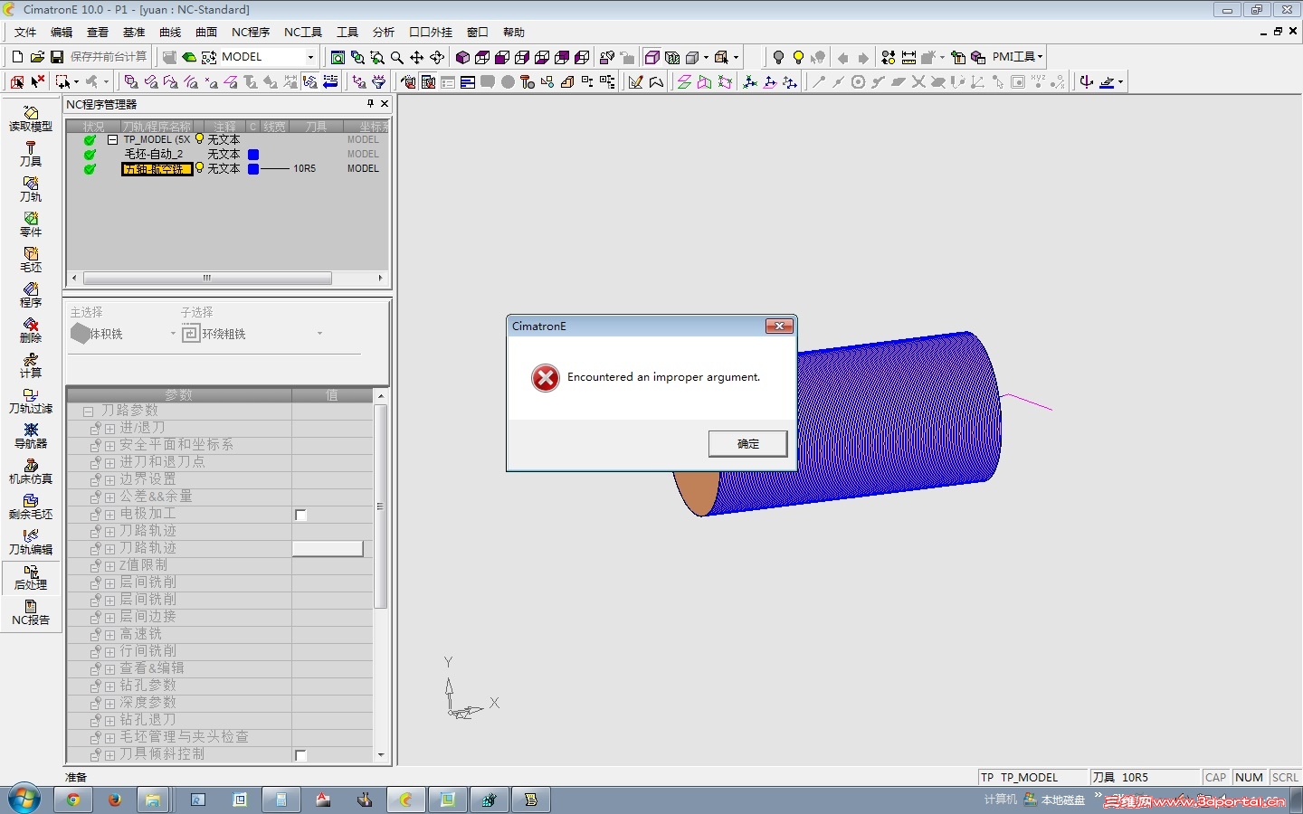Close the CimatronE error dialog

(x=778, y=326)
